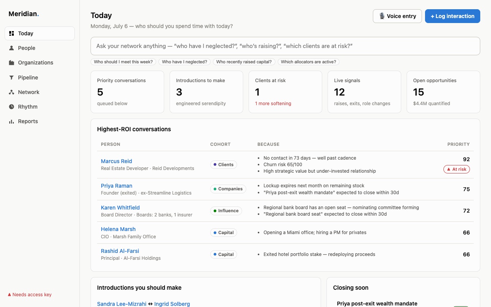Go to the People section
The height and width of the screenshot is (307, 491).
(40, 48)
